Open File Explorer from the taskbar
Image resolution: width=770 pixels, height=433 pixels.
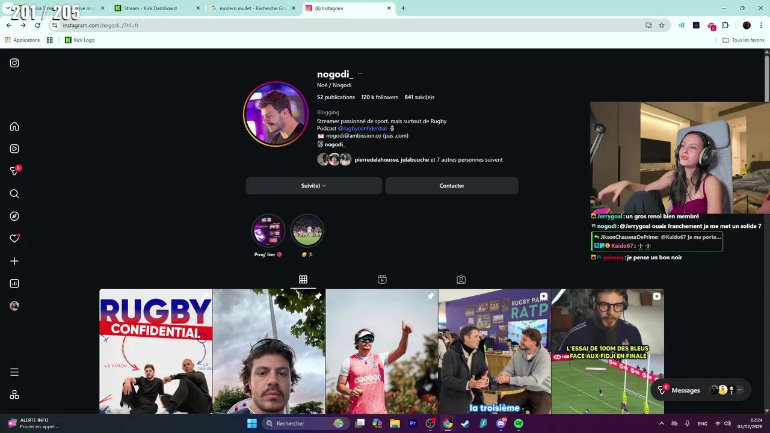(395, 423)
